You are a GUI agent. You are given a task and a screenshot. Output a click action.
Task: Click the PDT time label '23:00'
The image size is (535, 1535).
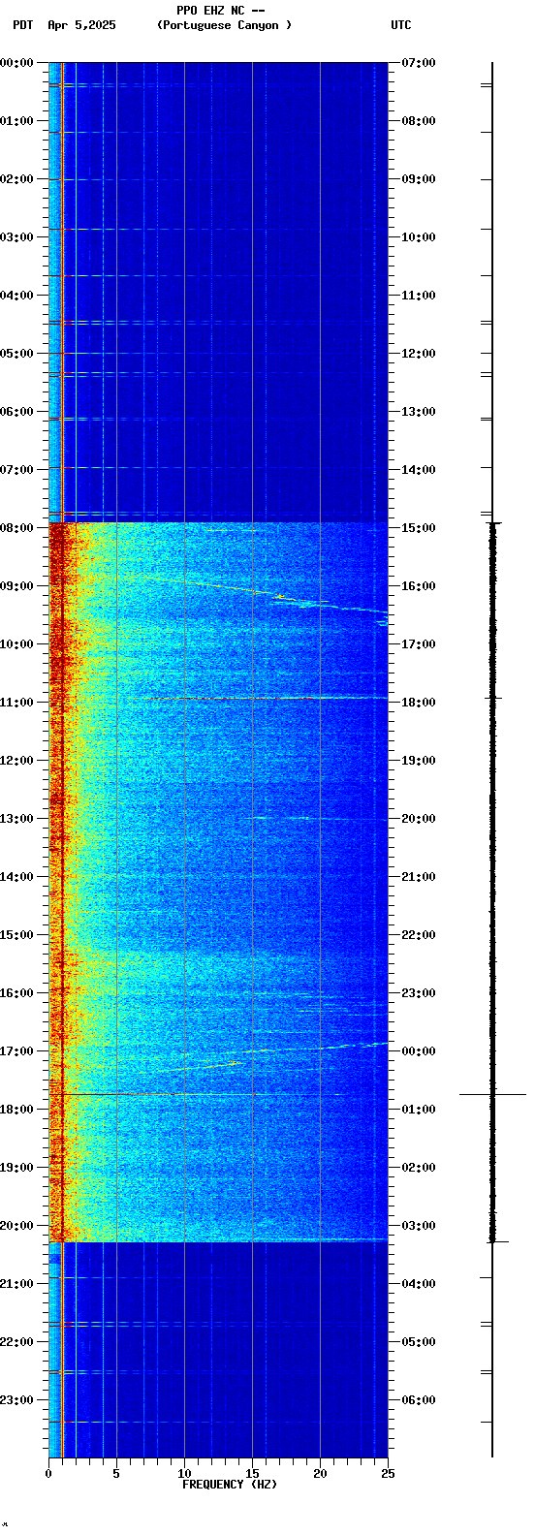[x=16, y=1400]
